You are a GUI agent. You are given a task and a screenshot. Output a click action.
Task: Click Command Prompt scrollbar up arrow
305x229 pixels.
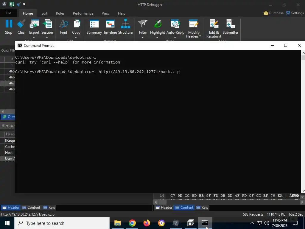[x=303, y=52]
